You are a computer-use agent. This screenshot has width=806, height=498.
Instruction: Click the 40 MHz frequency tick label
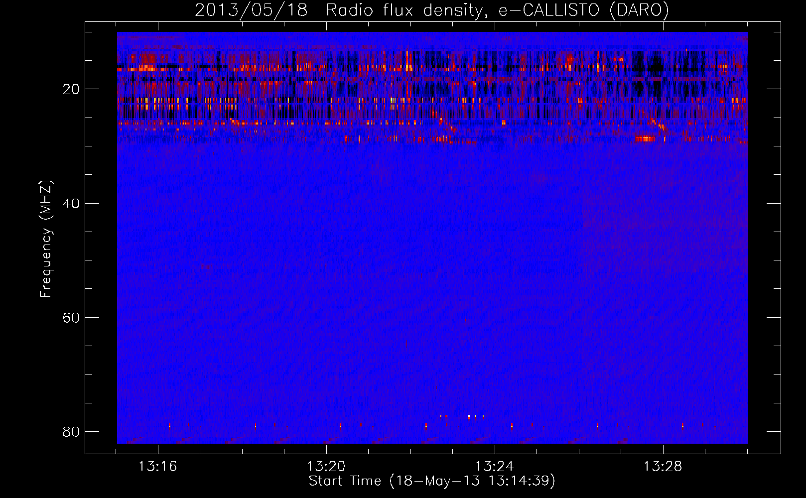[x=71, y=203]
